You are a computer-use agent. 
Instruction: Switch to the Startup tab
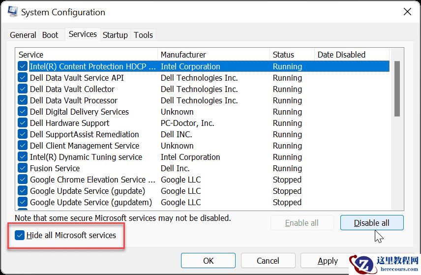pyautogui.click(x=115, y=35)
